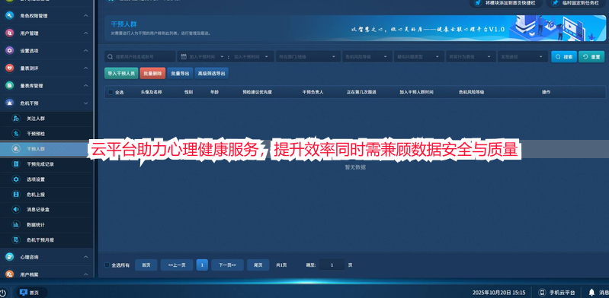This screenshot has height=298, width=609.
Task: Open the 疑似问题类型 dropdown
Action: pyautogui.click(x=419, y=56)
